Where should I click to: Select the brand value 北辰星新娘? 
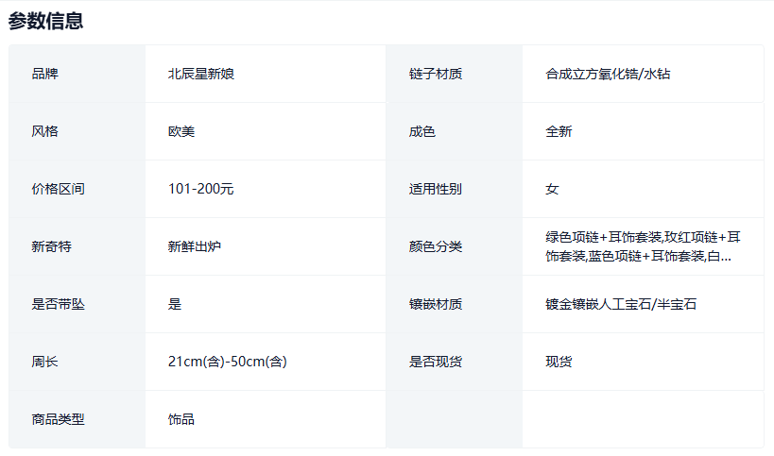[x=201, y=74]
